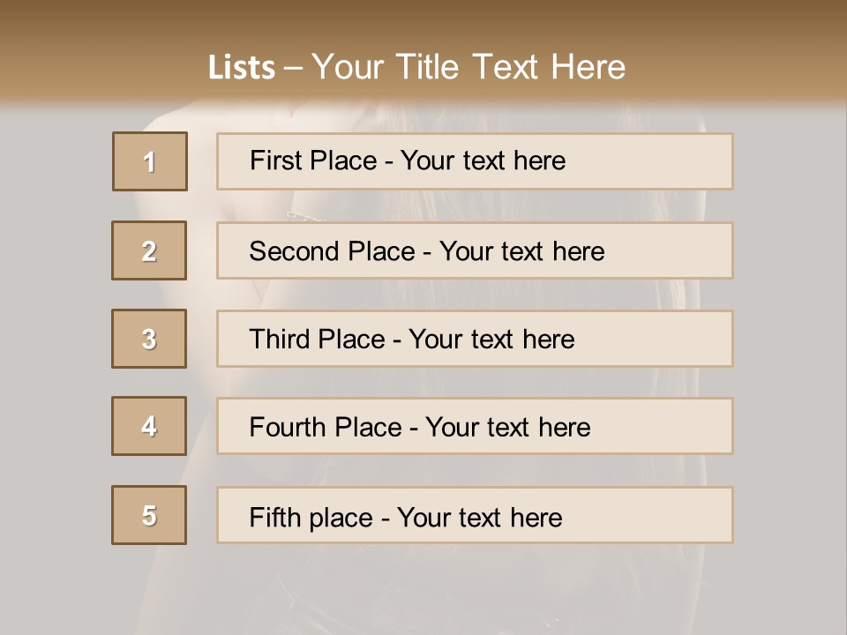Viewport: 847px width, 635px height.
Task: Click the dash in the slide title
Action: pos(293,69)
